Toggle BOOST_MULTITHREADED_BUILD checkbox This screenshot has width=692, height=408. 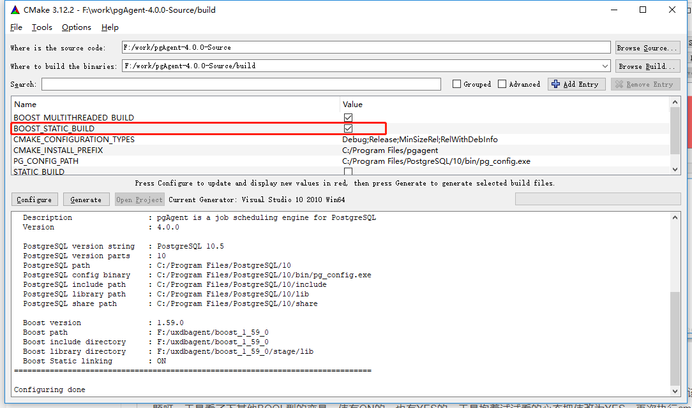click(348, 118)
